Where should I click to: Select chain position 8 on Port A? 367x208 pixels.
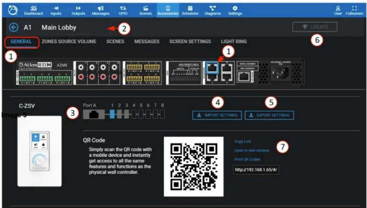click(x=162, y=115)
